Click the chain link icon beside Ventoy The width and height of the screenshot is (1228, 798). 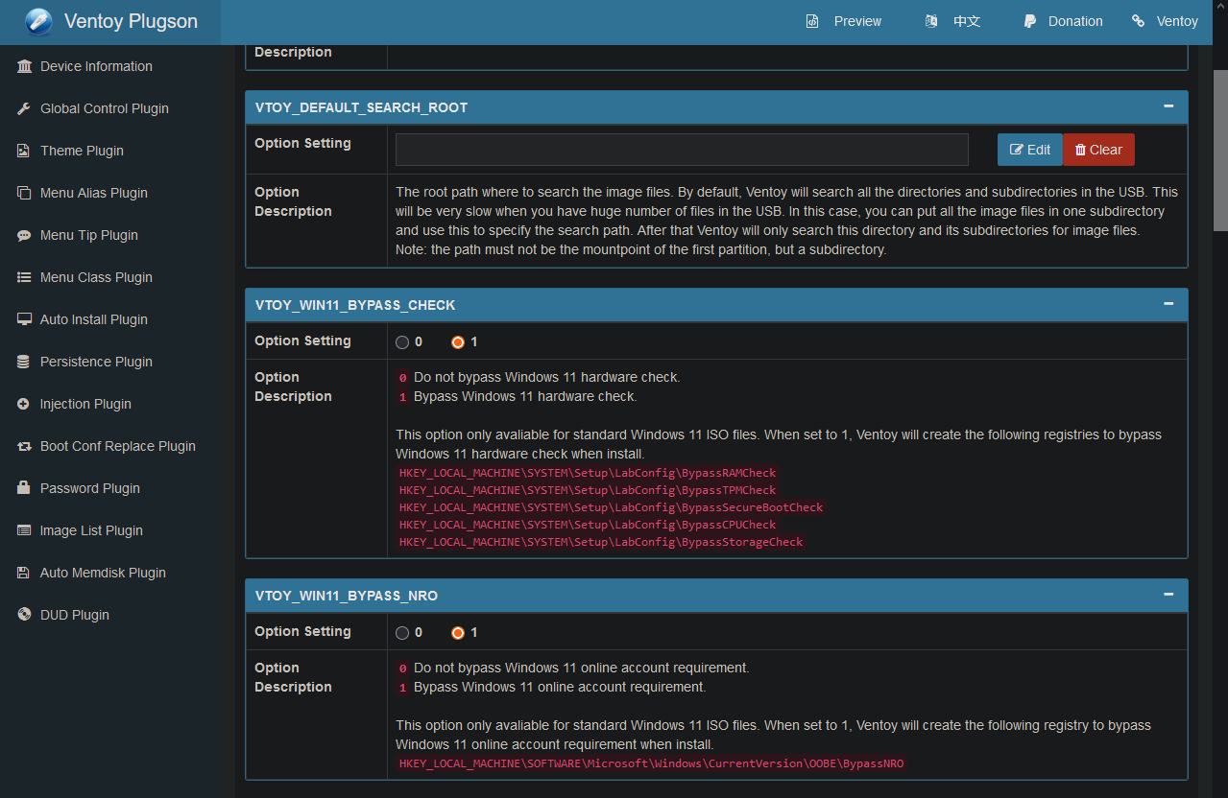point(1139,21)
